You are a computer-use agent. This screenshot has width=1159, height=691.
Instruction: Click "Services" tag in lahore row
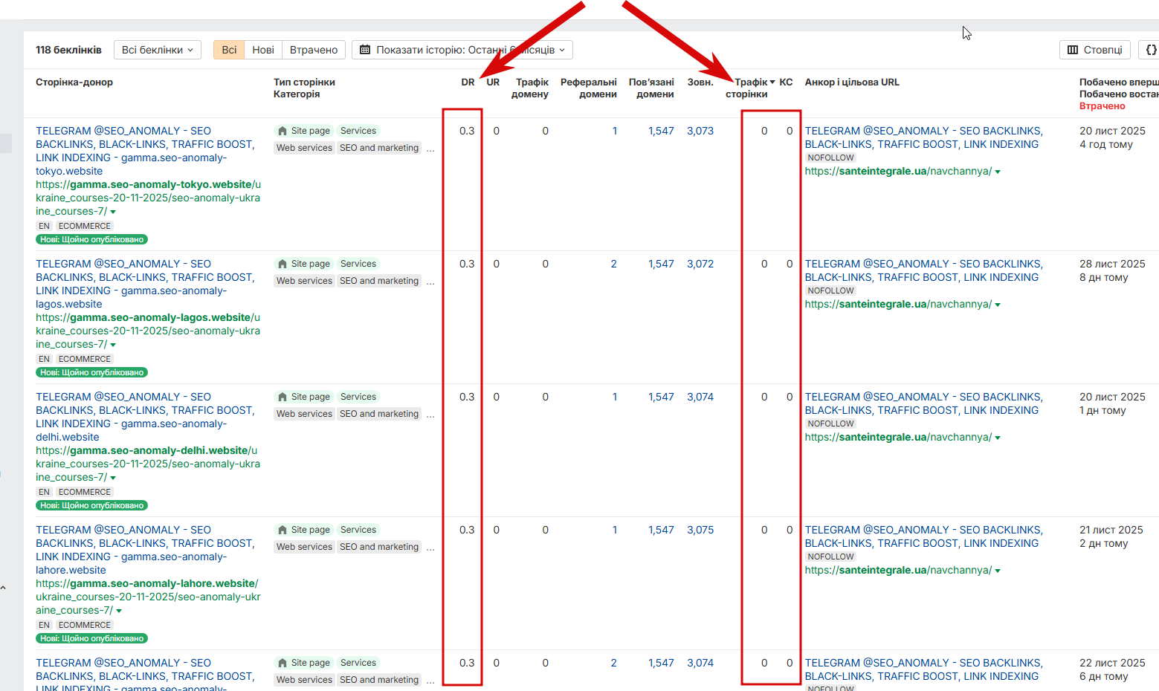click(358, 530)
